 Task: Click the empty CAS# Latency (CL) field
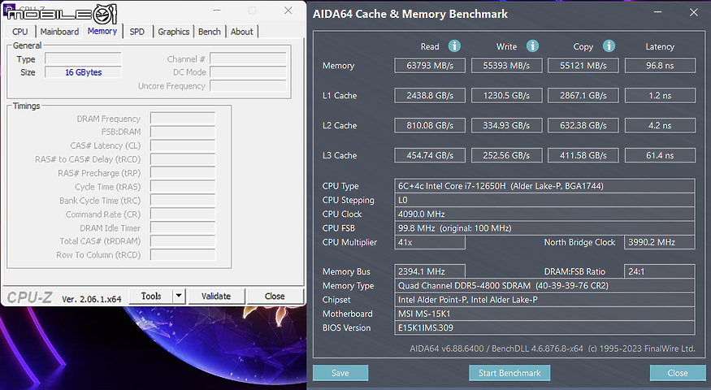click(183, 145)
